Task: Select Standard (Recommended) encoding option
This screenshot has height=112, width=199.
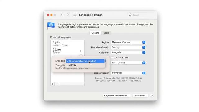Action: coord(86,61)
